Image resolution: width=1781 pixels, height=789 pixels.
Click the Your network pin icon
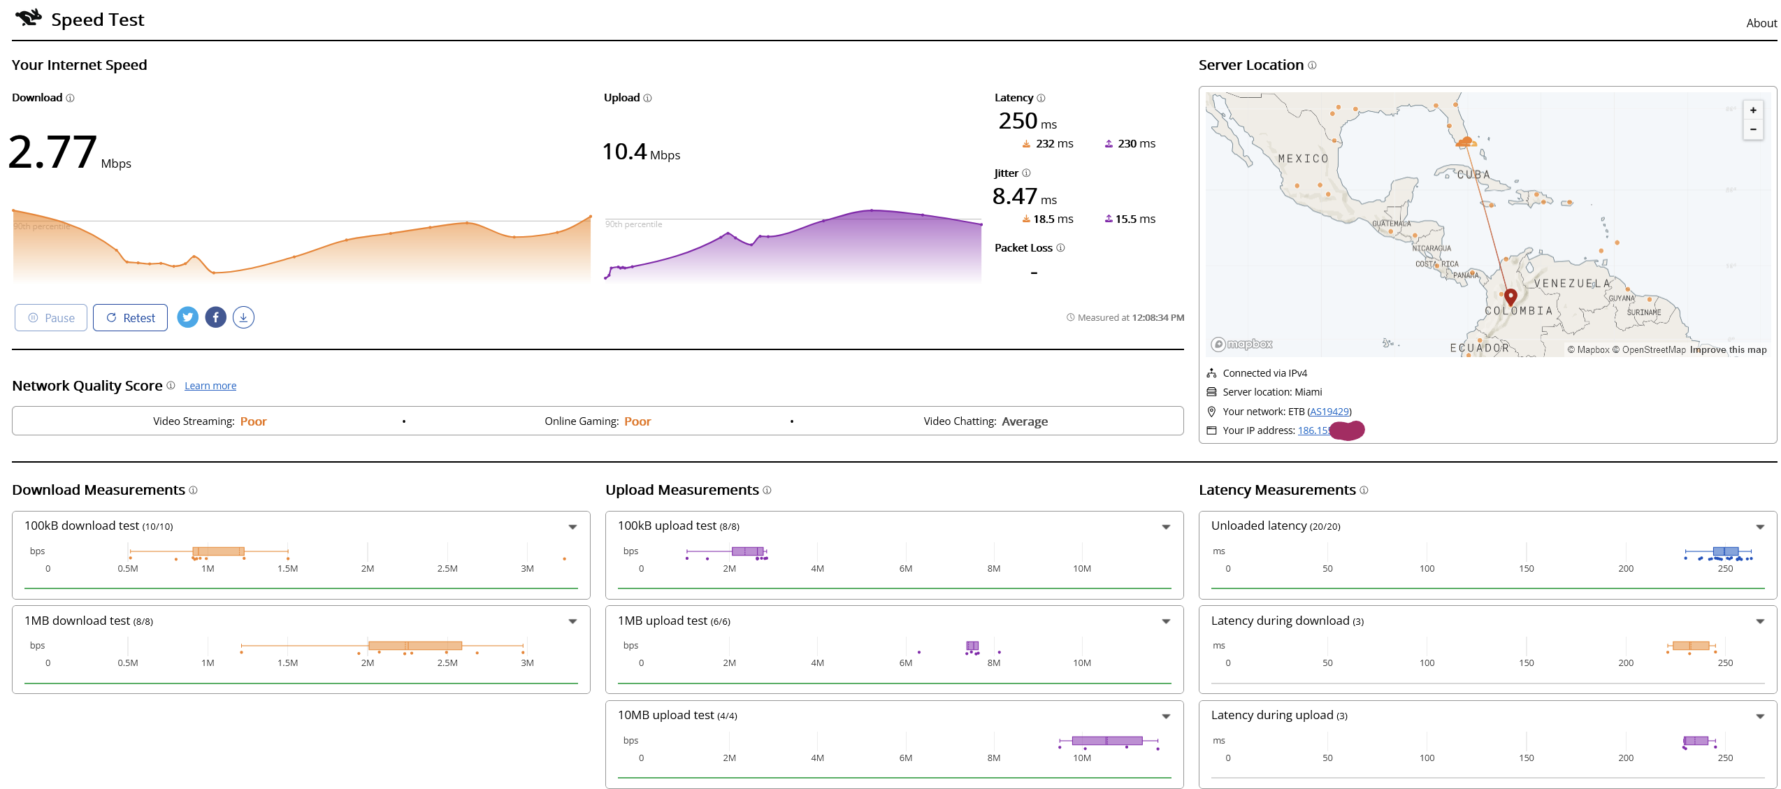tap(1211, 412)
